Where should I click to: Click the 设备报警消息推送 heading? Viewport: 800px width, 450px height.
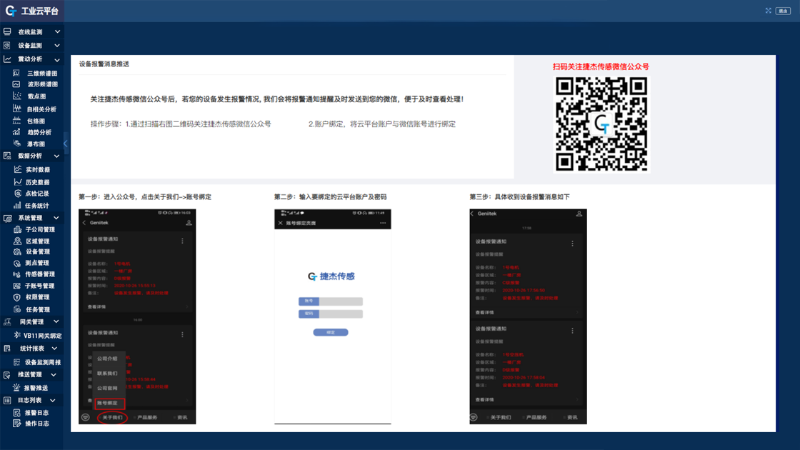click(104, 64)
